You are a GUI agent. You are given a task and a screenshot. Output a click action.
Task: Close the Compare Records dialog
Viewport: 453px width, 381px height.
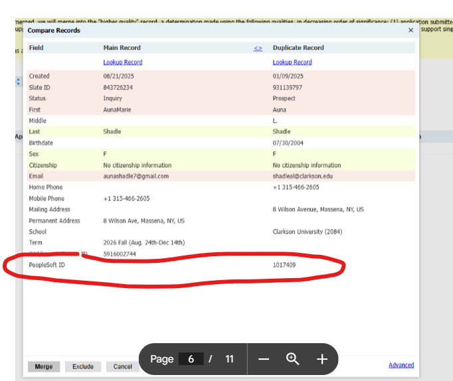[x=410, y=31]
